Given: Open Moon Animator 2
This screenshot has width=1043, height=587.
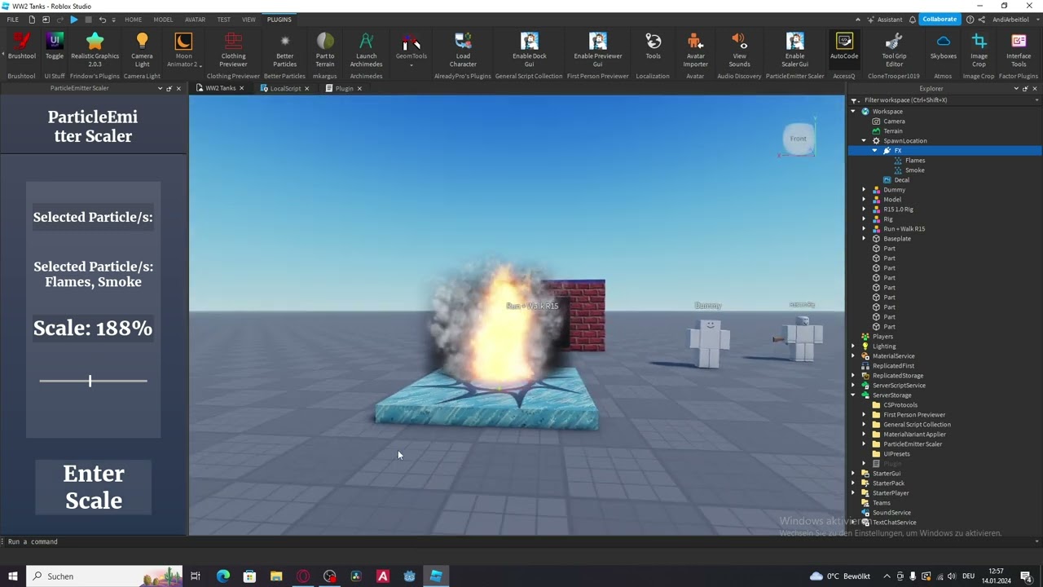Looking at the screenshot, I should click(183, 50).
